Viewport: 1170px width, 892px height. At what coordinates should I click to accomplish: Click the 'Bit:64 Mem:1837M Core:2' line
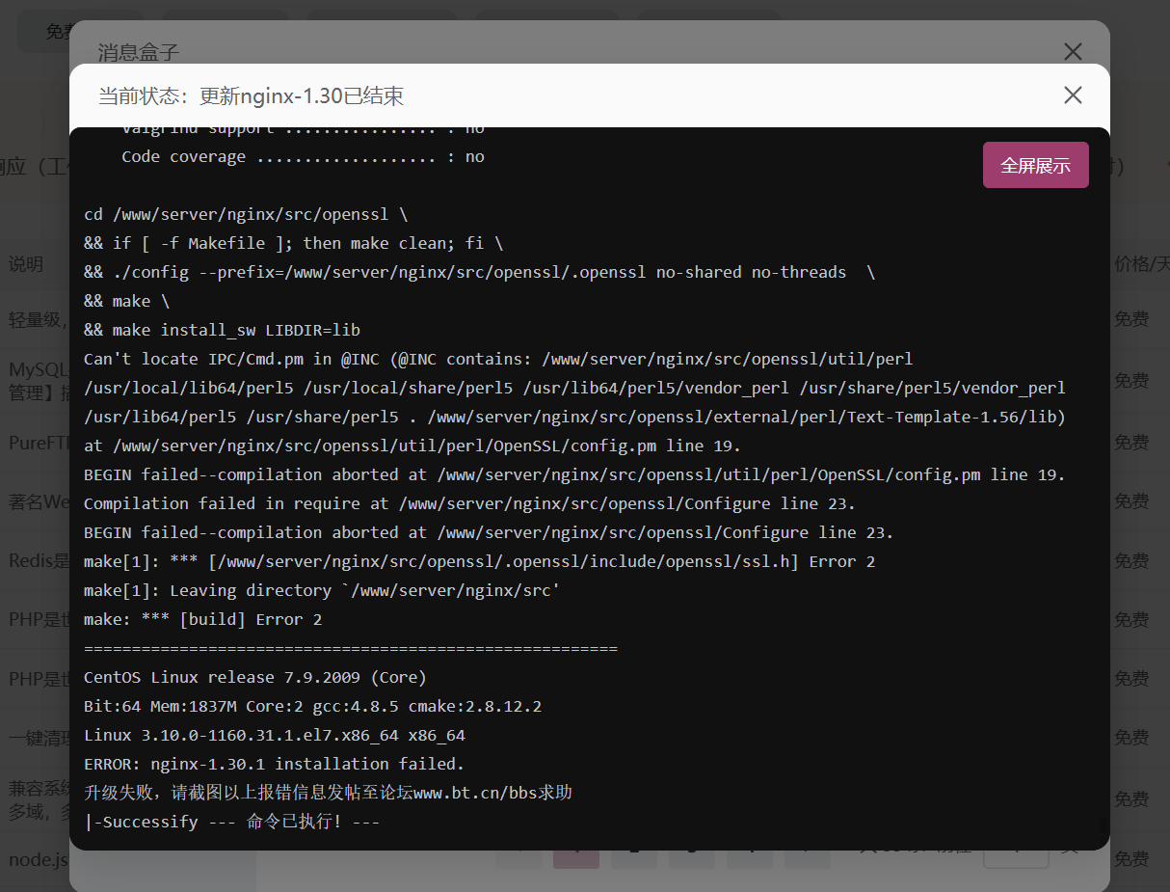click(312, 706)
